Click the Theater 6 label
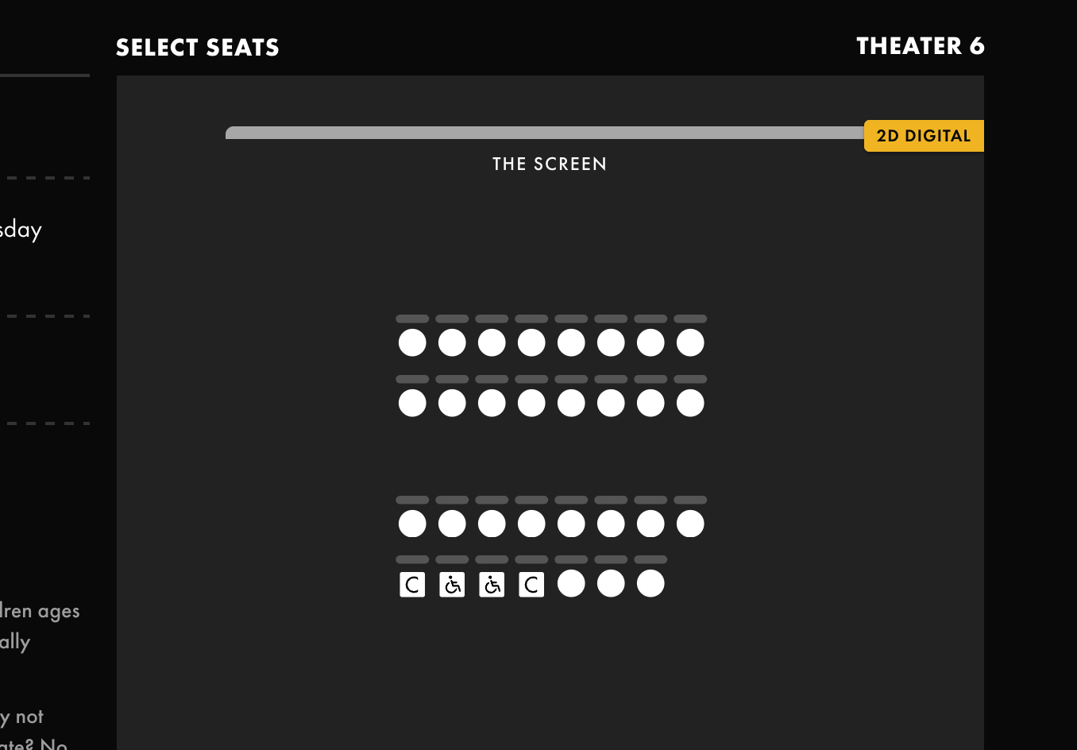This screenshot has width=1077, height=750. [921, 46]
